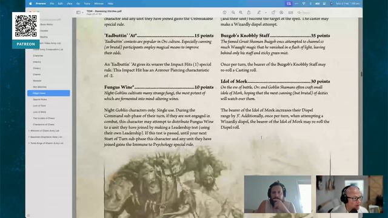Open the highlight color dropdown arrow
The width and height of the screenshot is (388, 218).
(x=266, y=13)
